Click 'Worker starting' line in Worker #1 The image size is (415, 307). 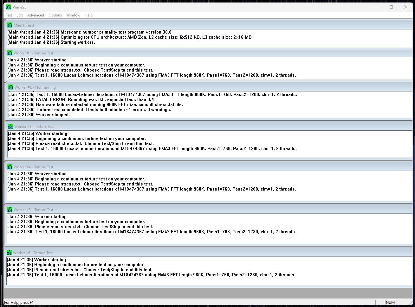tap(37, 60)
